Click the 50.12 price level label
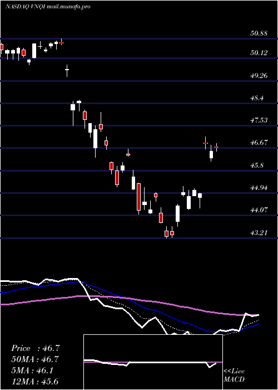The width and height of the screenshot is (278, 390). 259,53
